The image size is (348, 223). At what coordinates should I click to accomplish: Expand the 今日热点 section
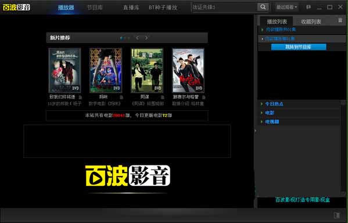(x=274, y=104)
